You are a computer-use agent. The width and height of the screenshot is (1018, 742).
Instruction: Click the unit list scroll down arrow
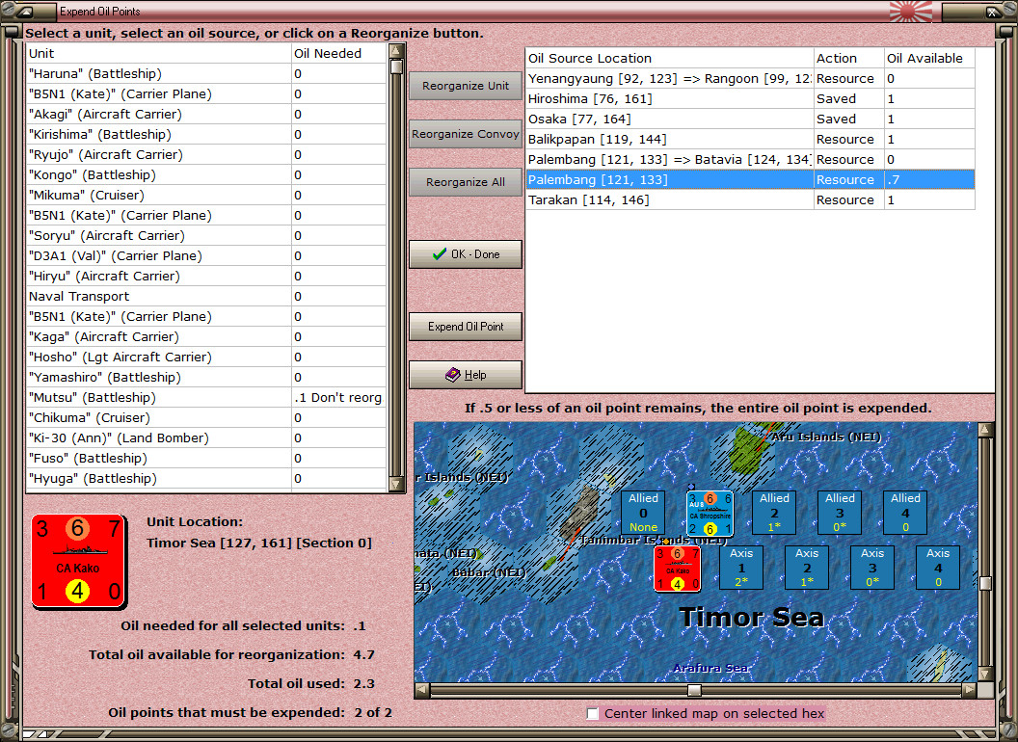click(396, 484)
